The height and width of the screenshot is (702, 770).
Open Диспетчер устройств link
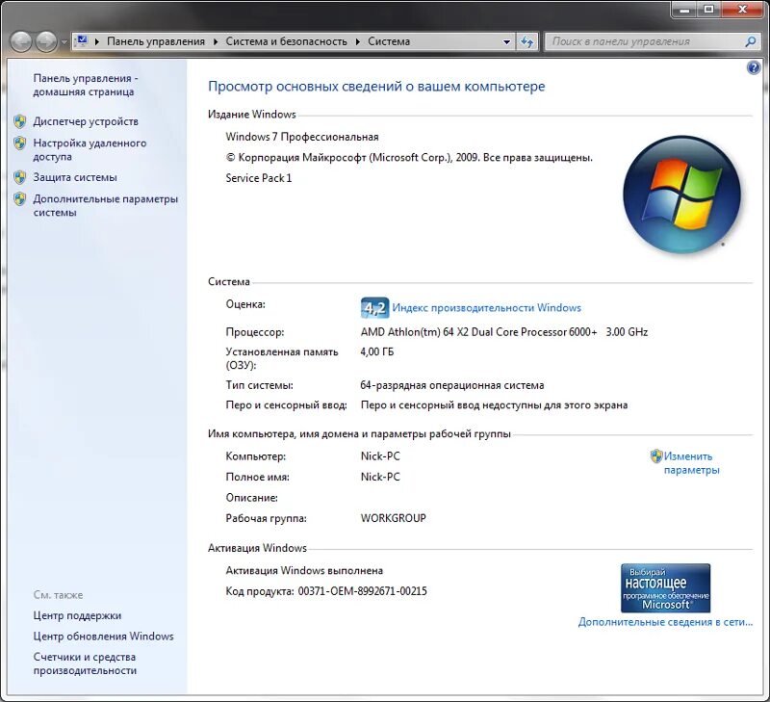click(86, 121)
